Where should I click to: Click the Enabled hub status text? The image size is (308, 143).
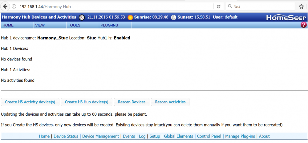tap(122, 38)
